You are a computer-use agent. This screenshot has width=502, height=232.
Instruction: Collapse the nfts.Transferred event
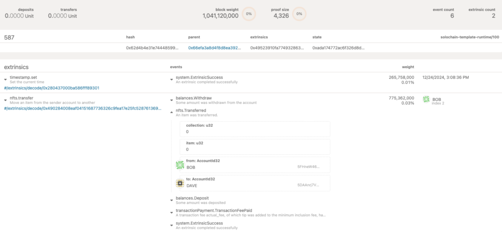tap(172, 113)
